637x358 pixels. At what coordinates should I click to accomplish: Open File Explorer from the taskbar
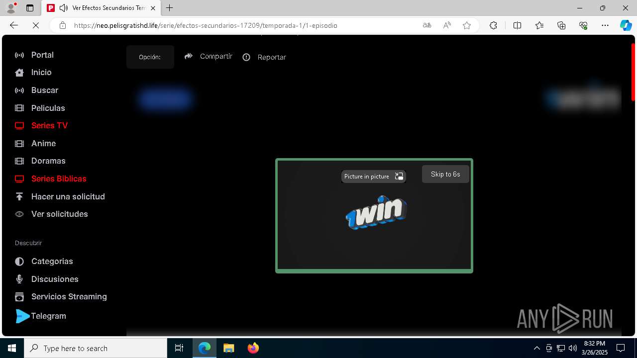pyautogui.click(x=228, y=348)
